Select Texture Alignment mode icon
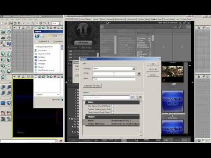Image resolution: width=211 pixels, height=158 pixels. [x=9, y=38]
